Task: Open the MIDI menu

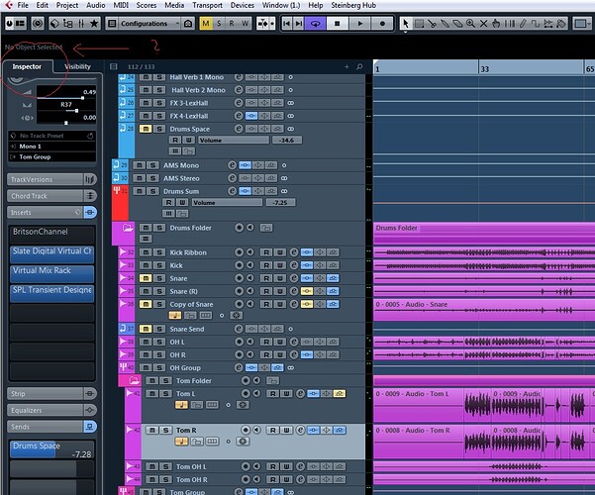Action: 121,5
